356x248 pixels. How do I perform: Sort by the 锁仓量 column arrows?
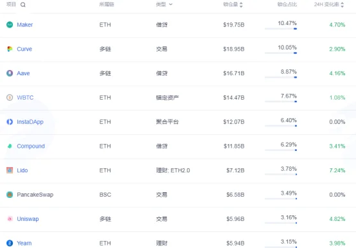coord(241,4)
